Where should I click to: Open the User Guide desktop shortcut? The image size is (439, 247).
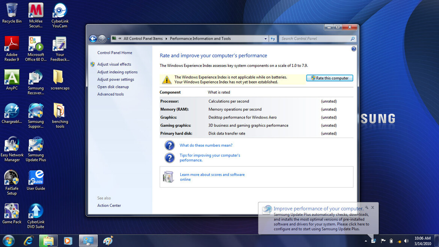tap(36, 180)
